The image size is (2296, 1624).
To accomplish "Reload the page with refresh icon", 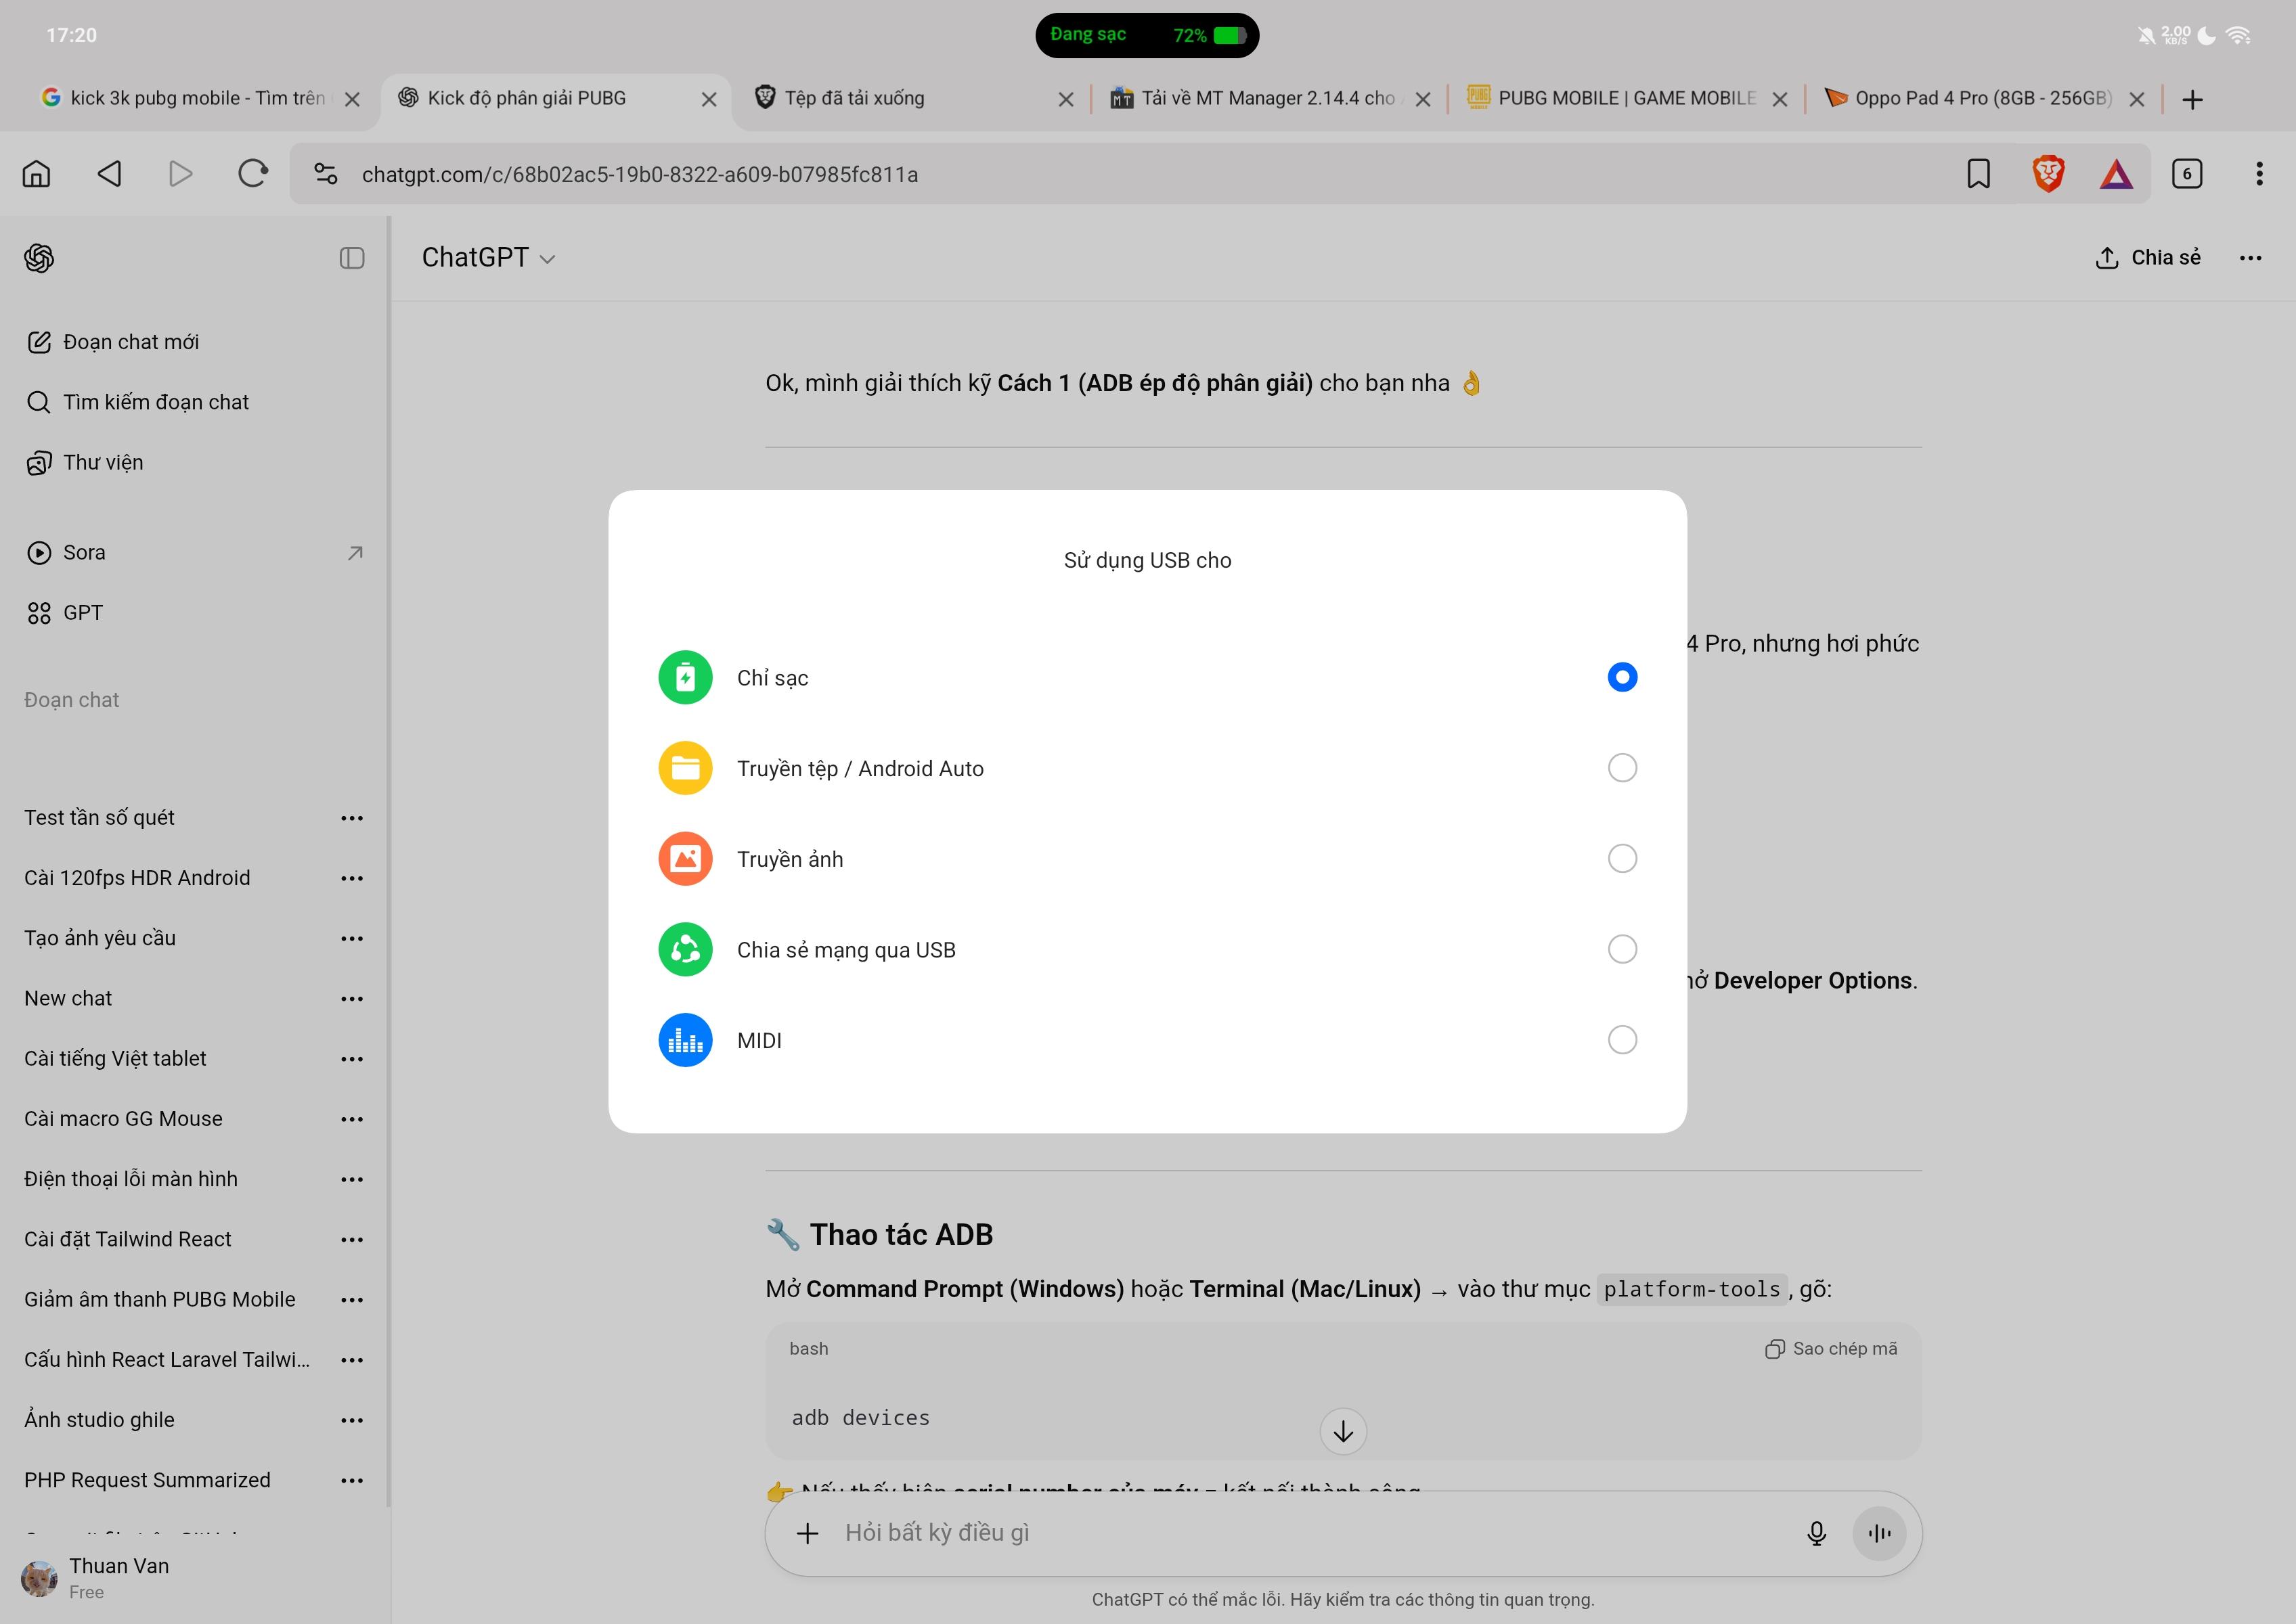I will coord(253,174).
